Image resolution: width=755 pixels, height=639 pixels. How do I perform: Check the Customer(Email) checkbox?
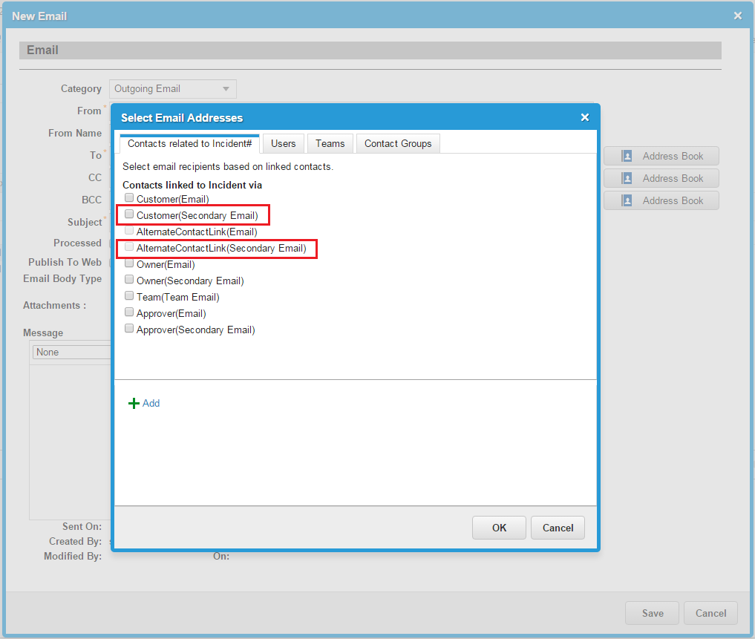pyautogui.click(x=129, y=198)
